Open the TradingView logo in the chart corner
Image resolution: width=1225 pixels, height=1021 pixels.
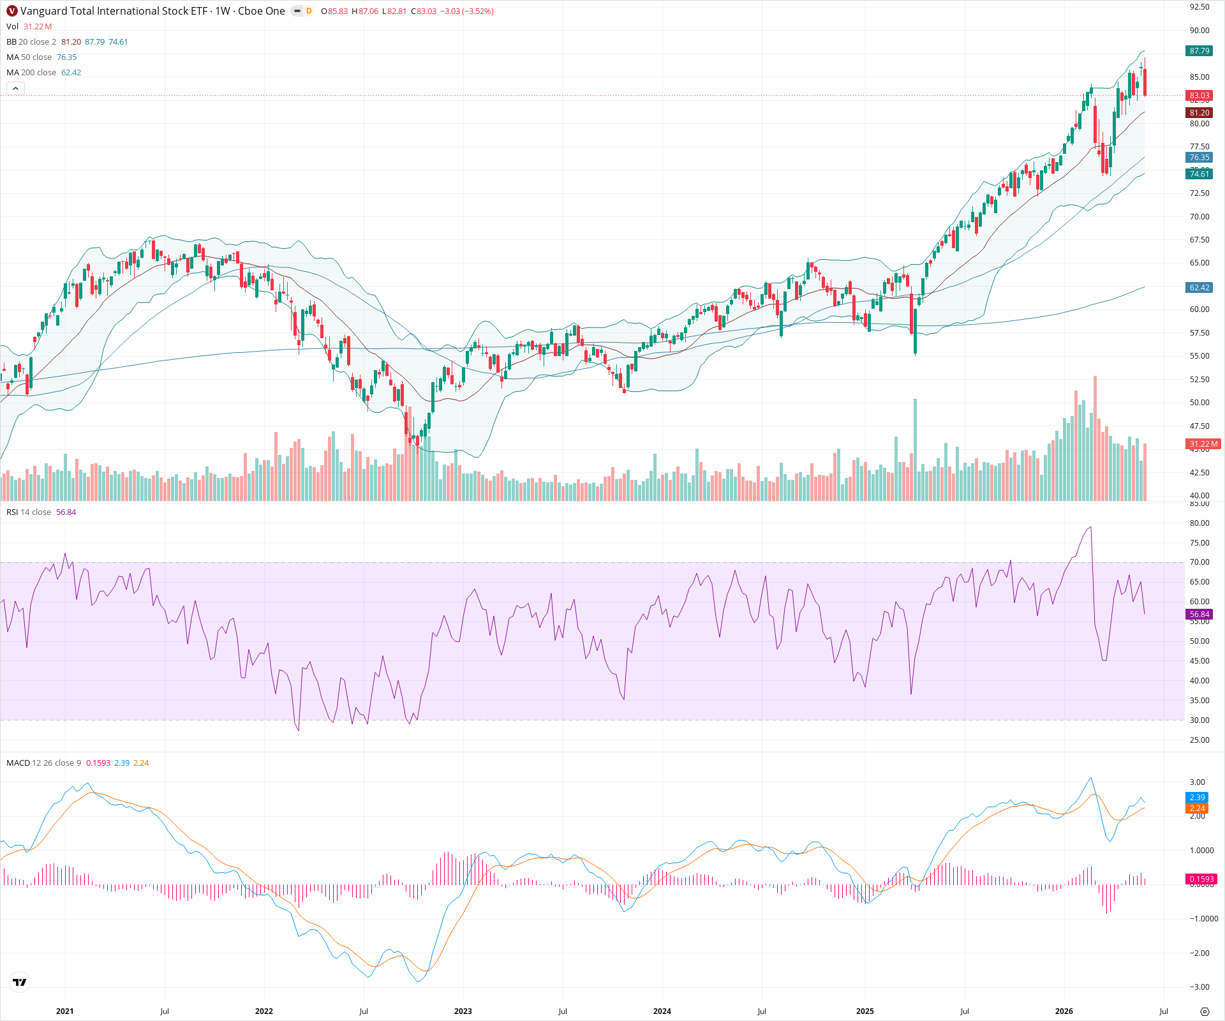tap(20, 982)
